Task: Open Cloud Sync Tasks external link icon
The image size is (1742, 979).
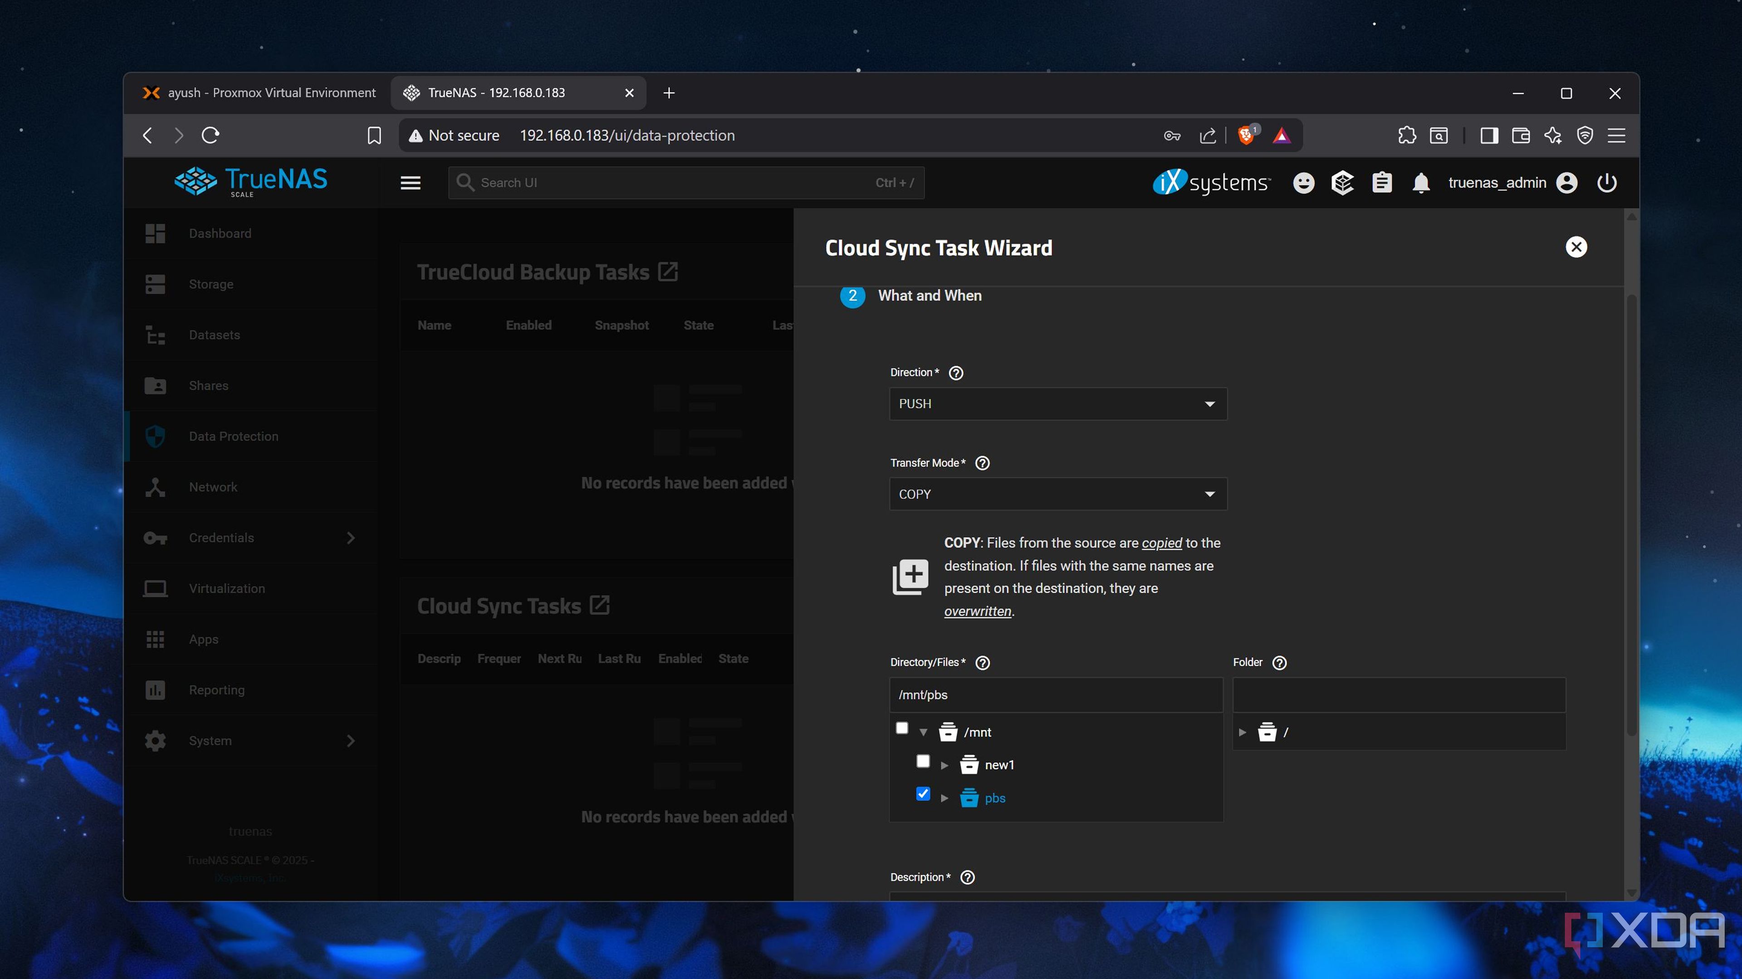Action: 599,606
